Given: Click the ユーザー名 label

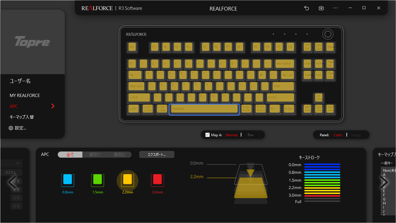Looking at the screenshot, I should 20,81.
